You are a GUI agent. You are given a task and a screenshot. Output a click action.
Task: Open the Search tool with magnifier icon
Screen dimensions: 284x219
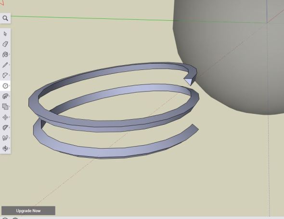(x=5, y=18)
